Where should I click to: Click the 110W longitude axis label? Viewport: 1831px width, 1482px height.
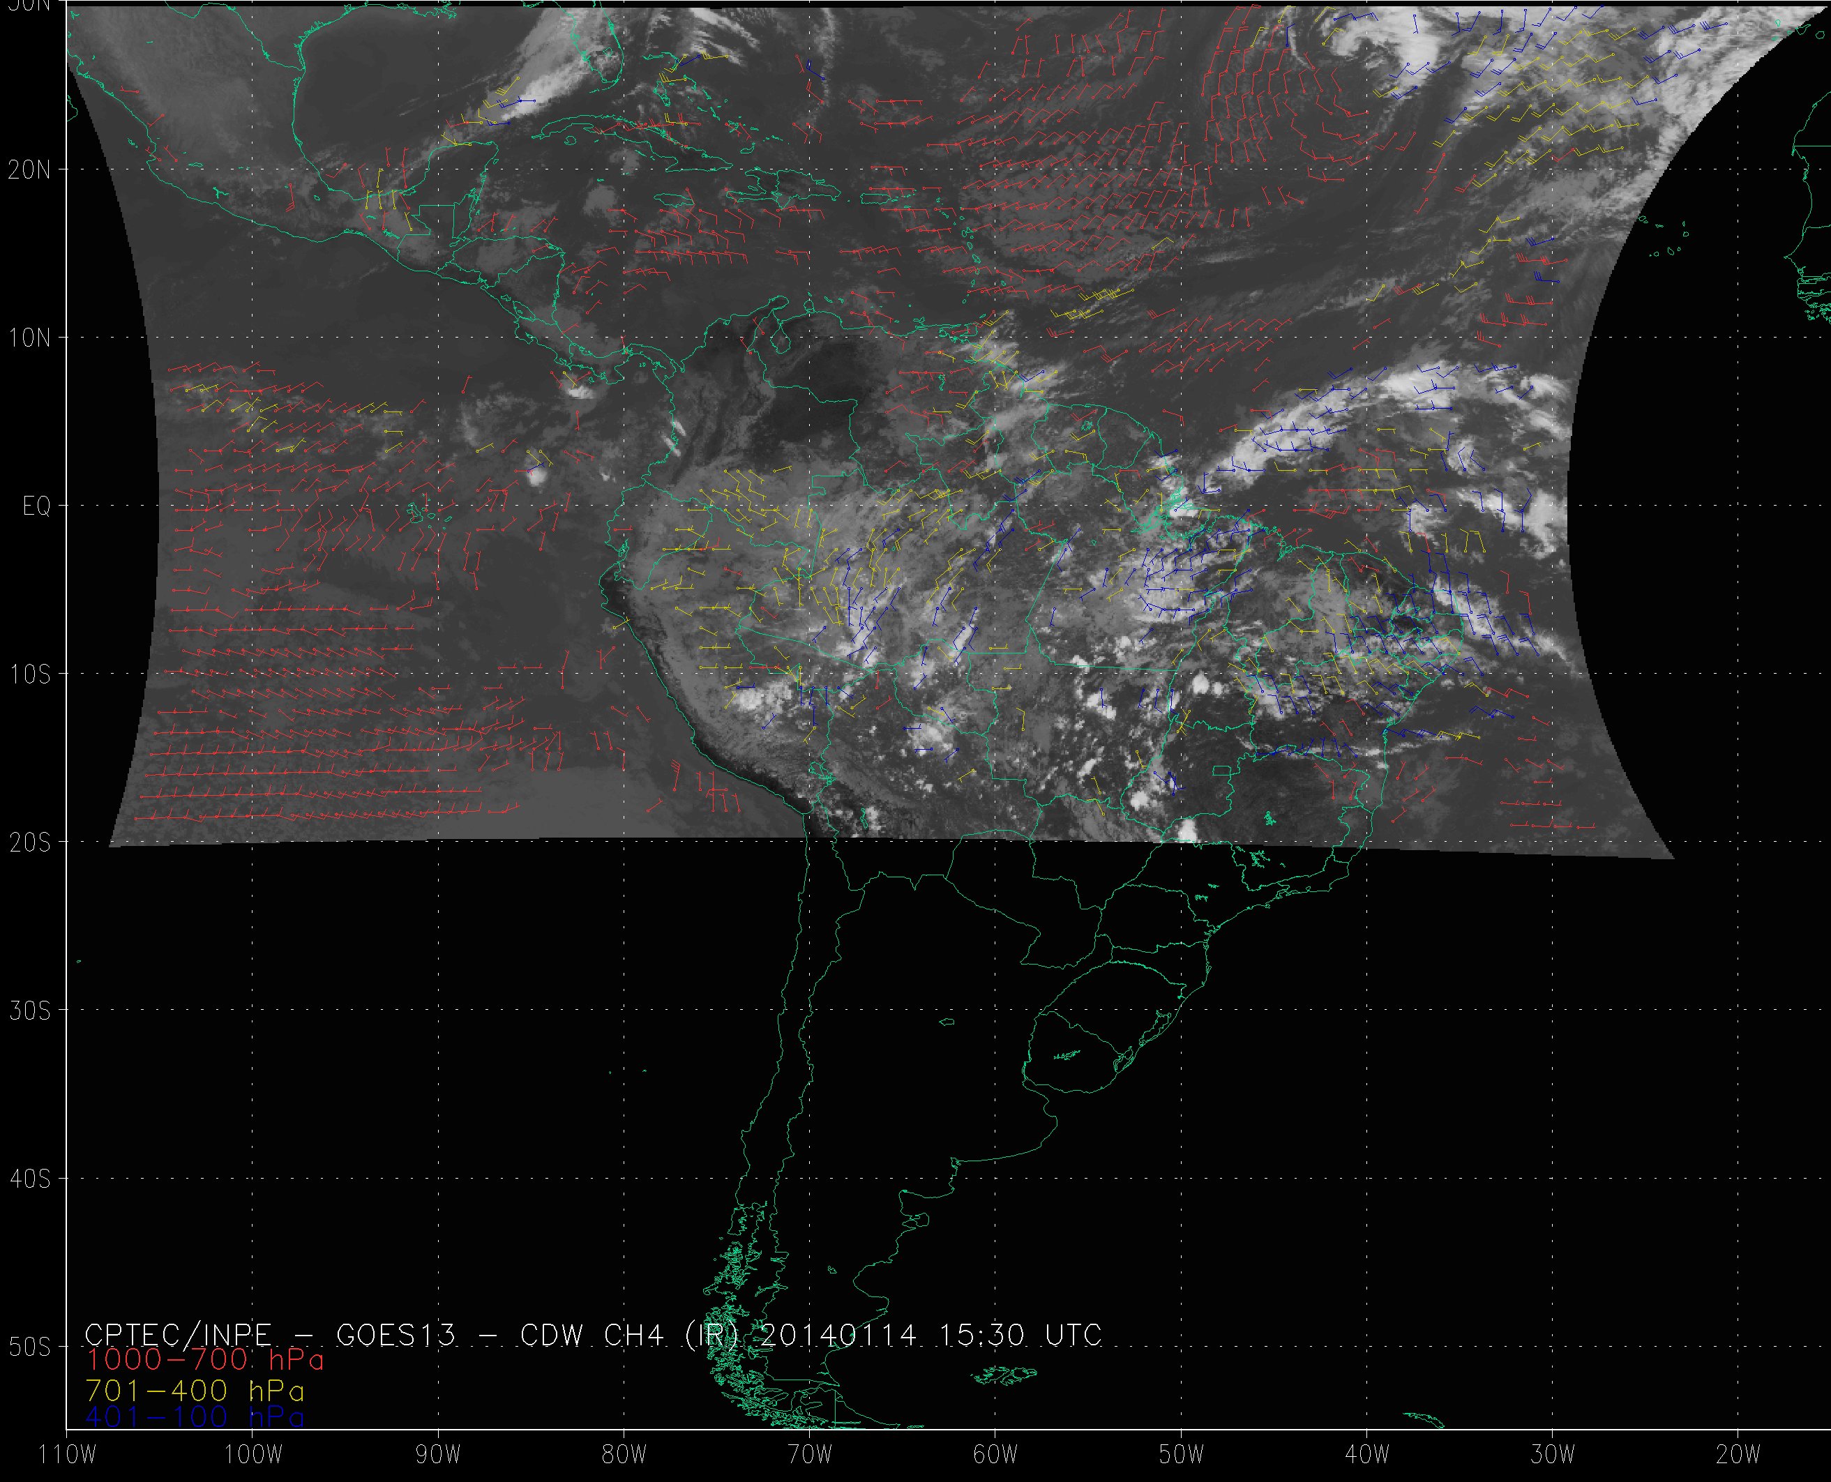[x=68, y=1455]
